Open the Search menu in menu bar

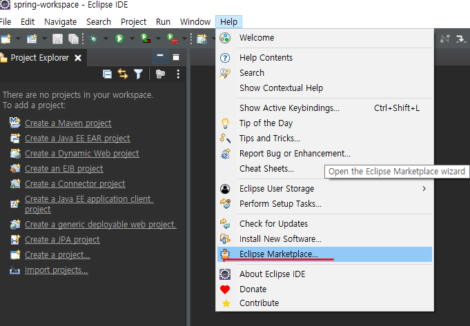point(99,22)
